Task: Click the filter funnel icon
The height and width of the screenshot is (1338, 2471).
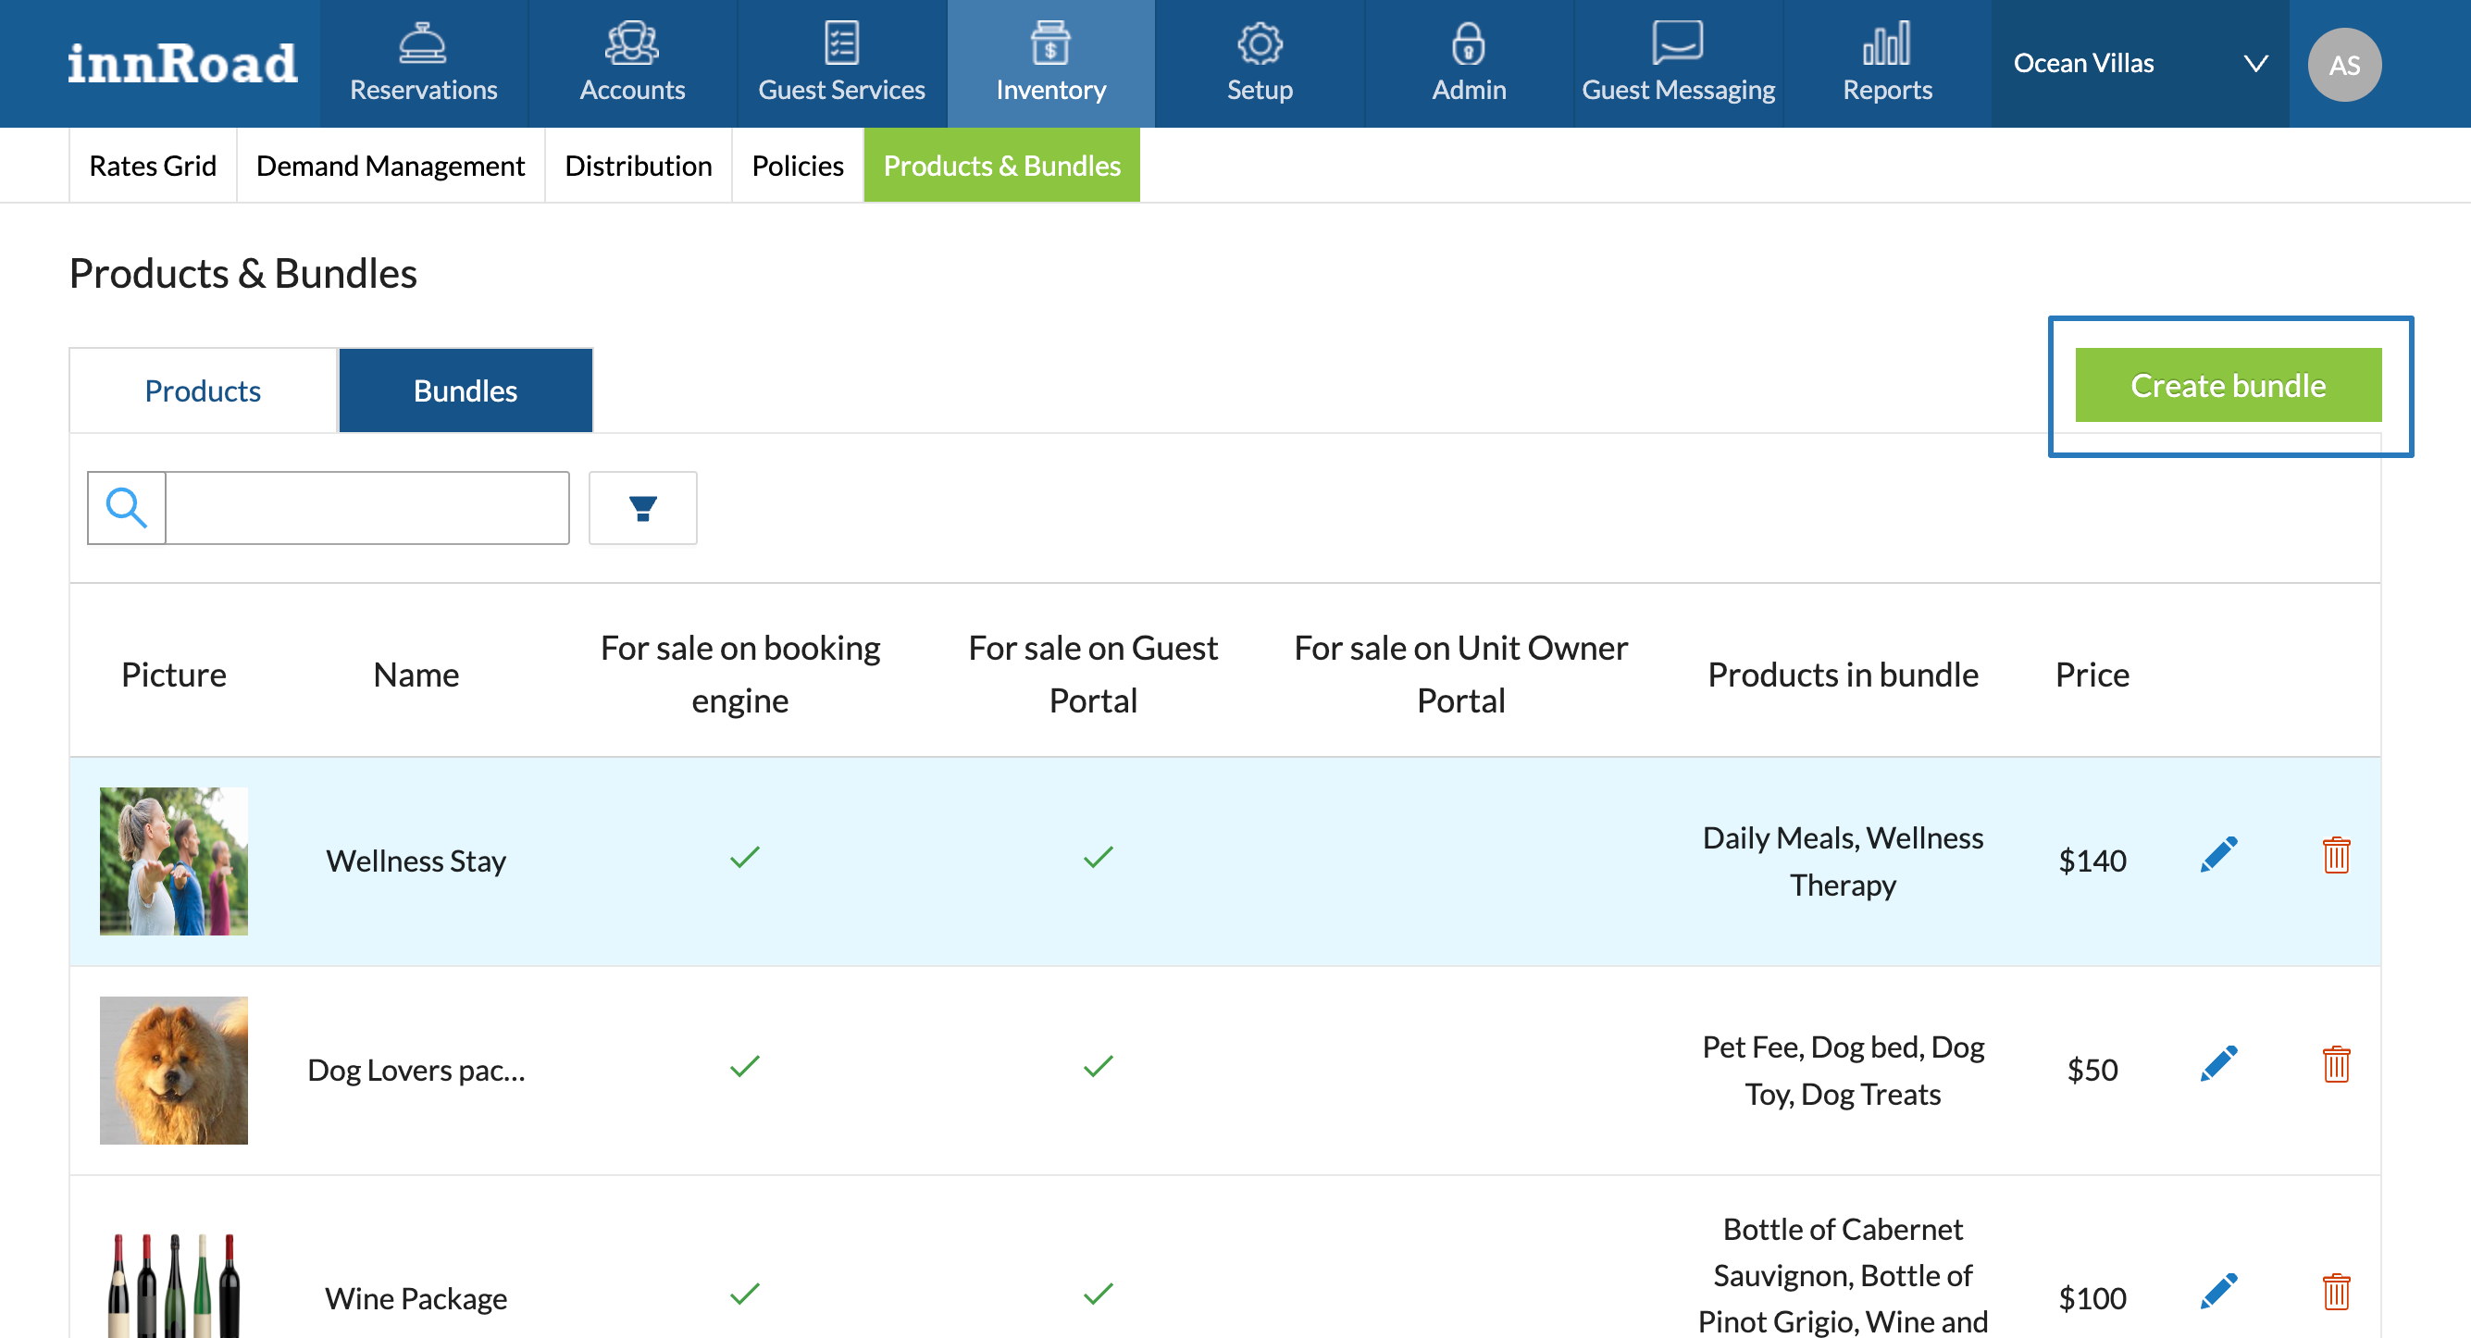Action: click(641, 507)
